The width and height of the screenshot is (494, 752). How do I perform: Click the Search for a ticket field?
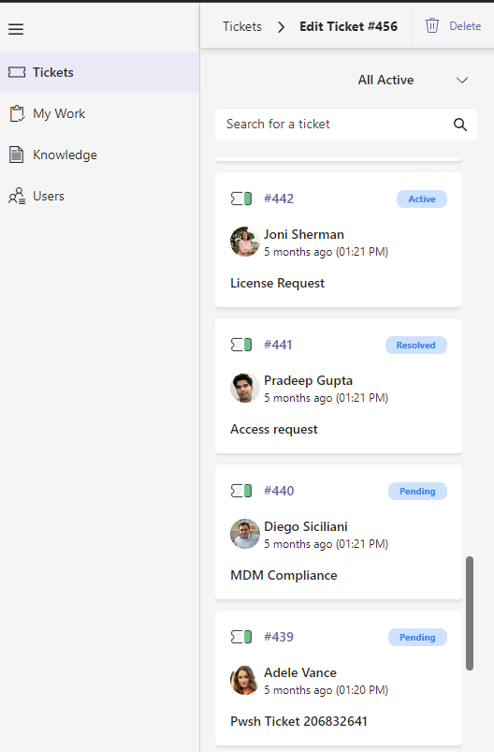pos(346,125)
